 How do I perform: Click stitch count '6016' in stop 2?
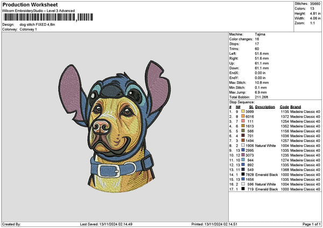[250, 117]
